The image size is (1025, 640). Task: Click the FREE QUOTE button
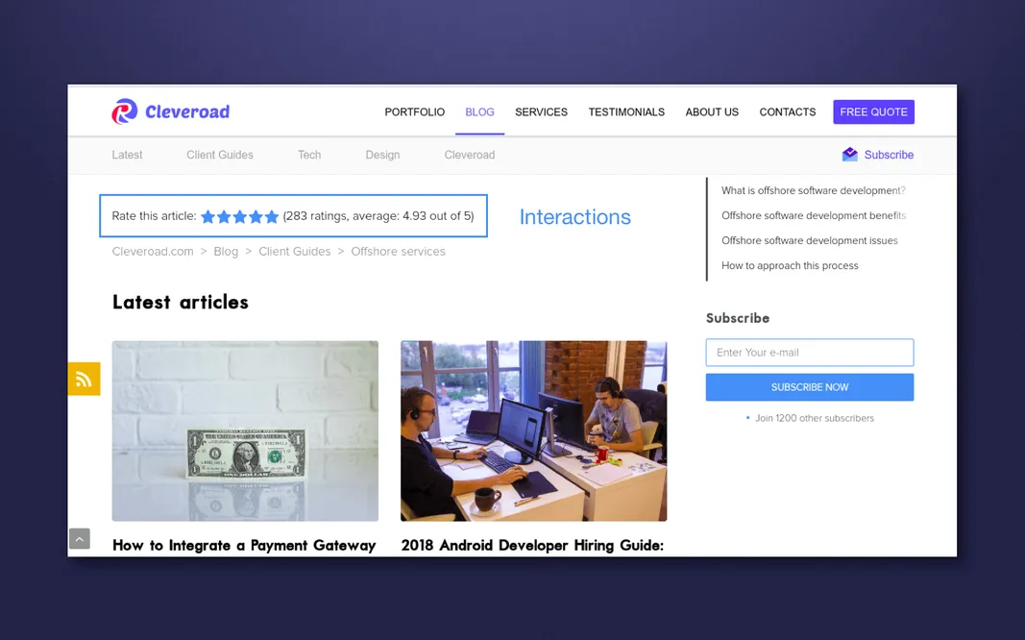[873, 111]
